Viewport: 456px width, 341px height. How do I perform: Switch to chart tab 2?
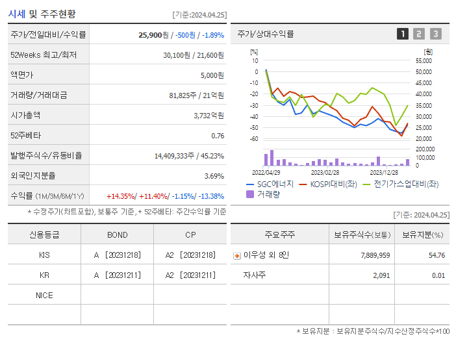[419, 34]
